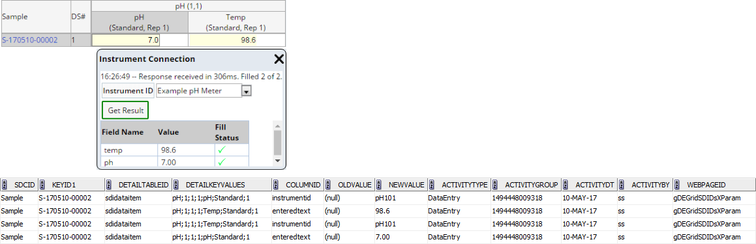756x244 pixels.
Task: Click the pH (Standard, Rep 1) column header
Action: click(x=140, y=23)
